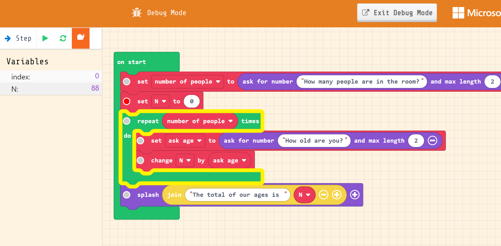
Task: Restart the debugger with the refresh icon
Action: [x=63, y=38]
